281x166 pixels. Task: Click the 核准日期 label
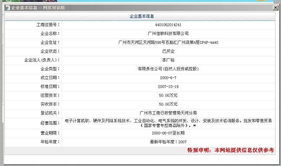coord(50,87)
